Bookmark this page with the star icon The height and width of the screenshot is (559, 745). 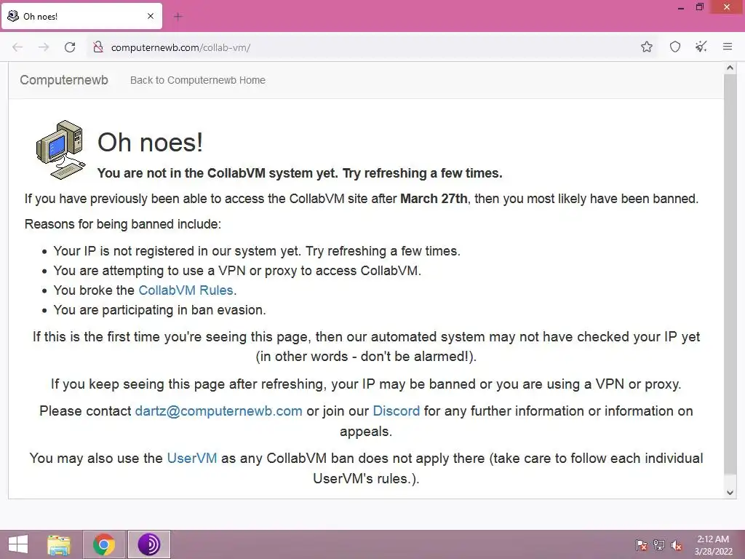646,47
